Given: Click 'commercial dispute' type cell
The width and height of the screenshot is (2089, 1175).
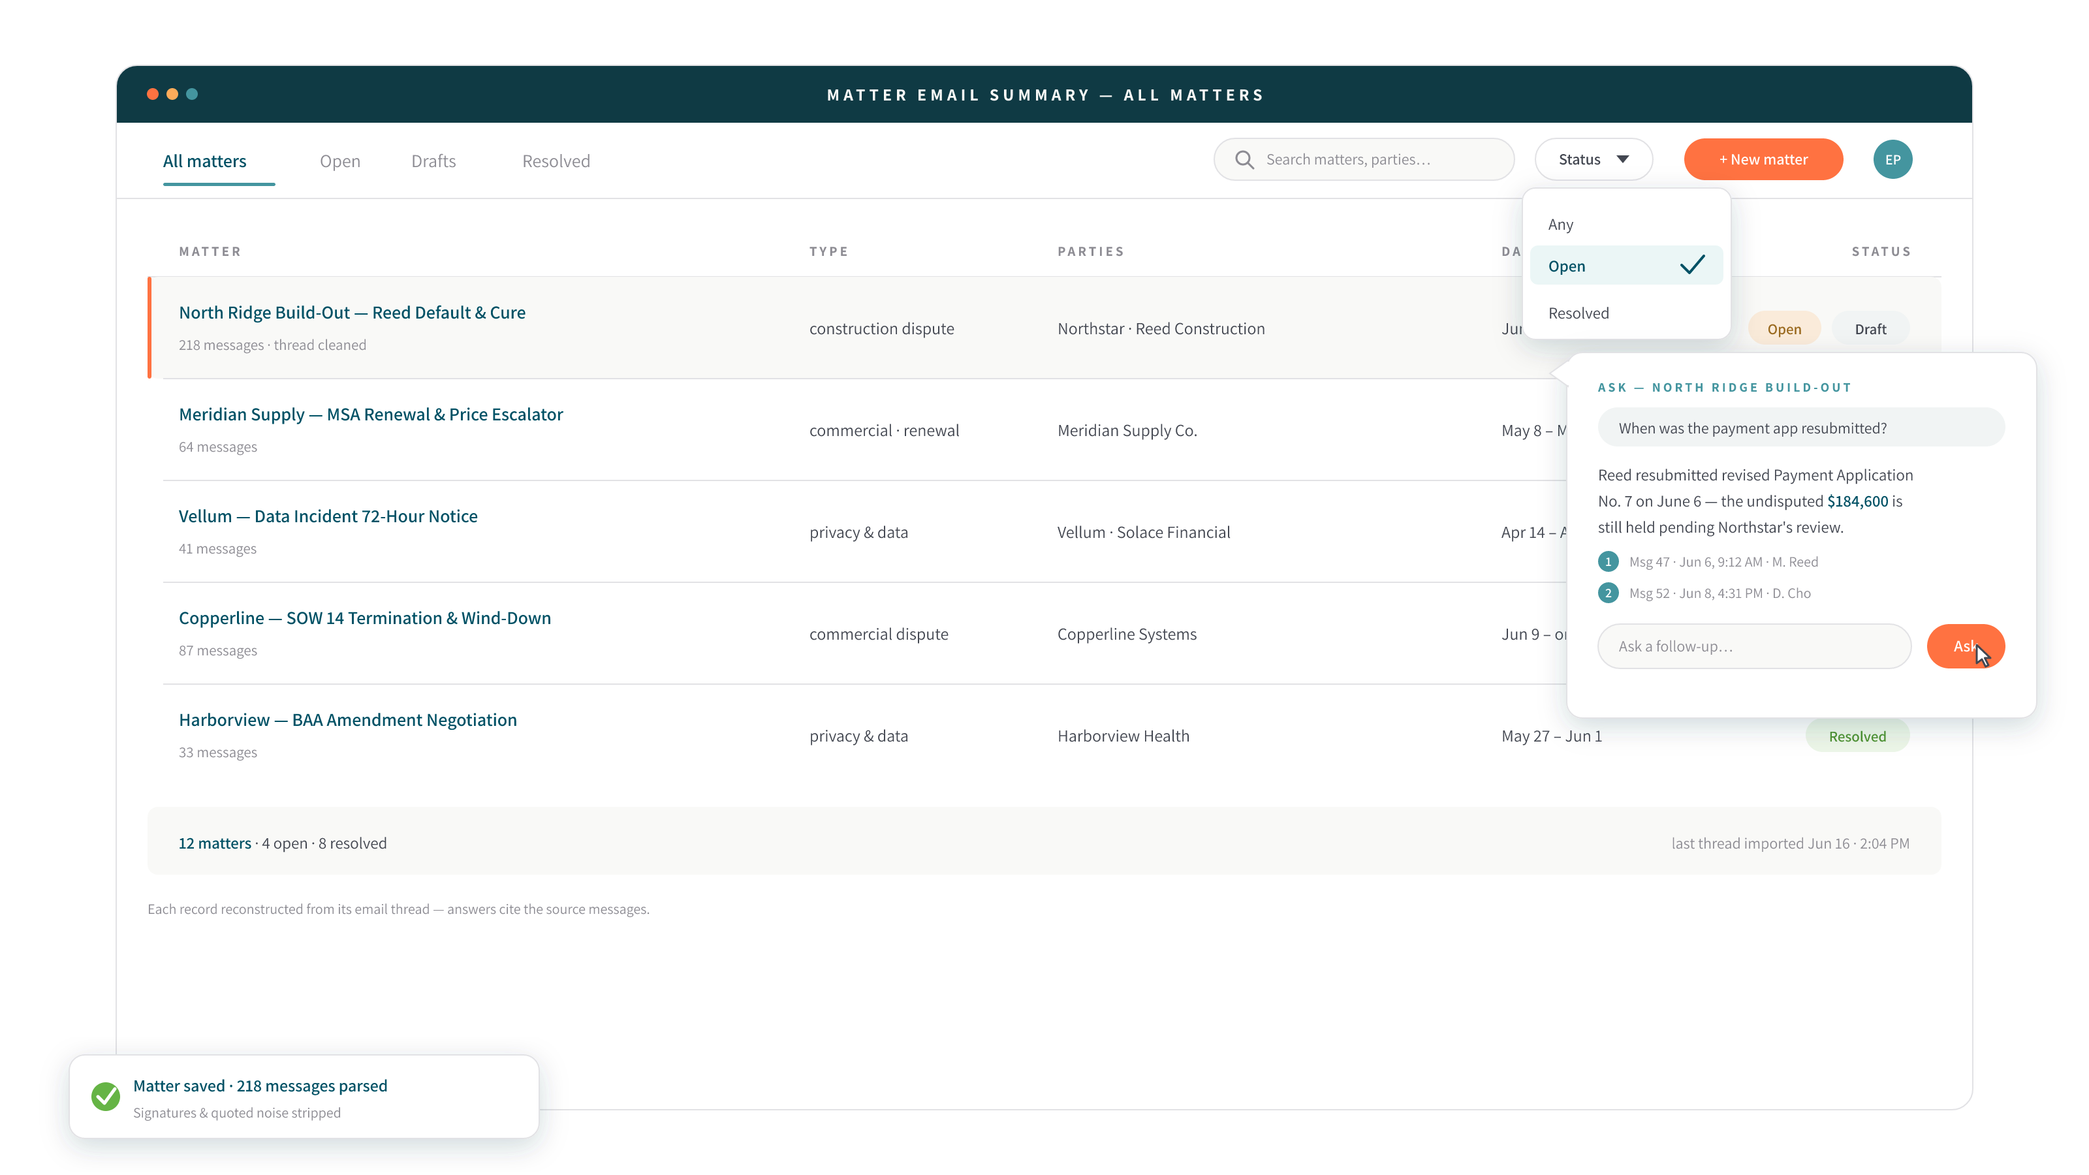Looking at the screenshot, I should tap(878, 634).
